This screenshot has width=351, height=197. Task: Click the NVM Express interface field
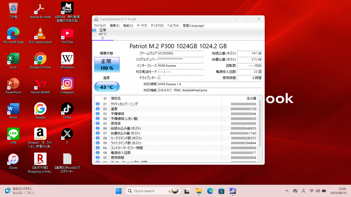point(180,66)
